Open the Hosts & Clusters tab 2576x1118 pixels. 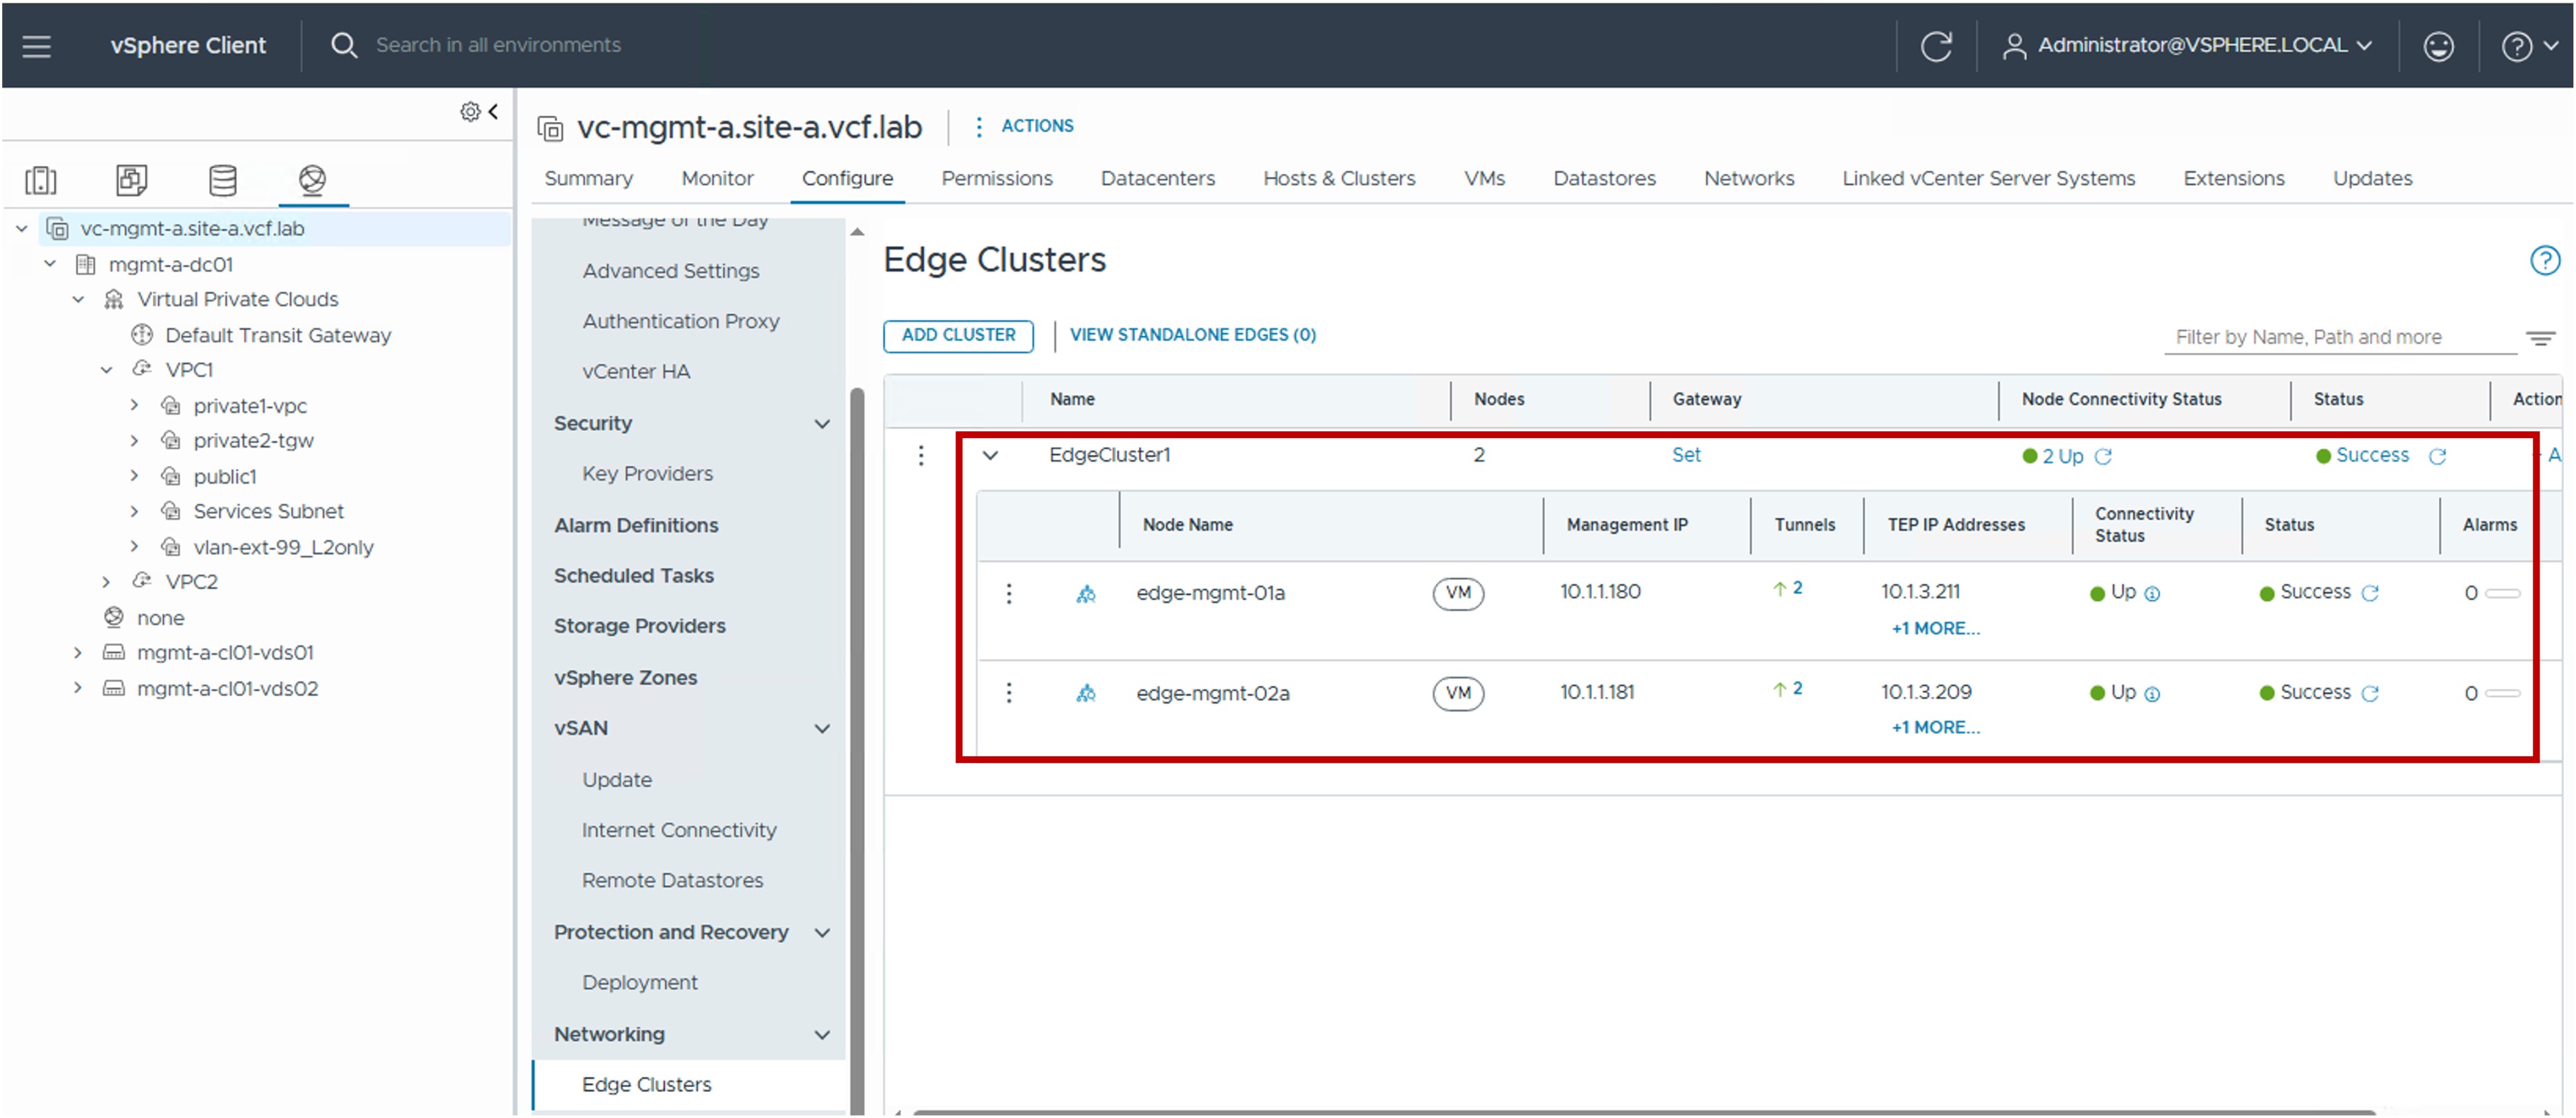pyautogui.click(x=1339, y=179)
